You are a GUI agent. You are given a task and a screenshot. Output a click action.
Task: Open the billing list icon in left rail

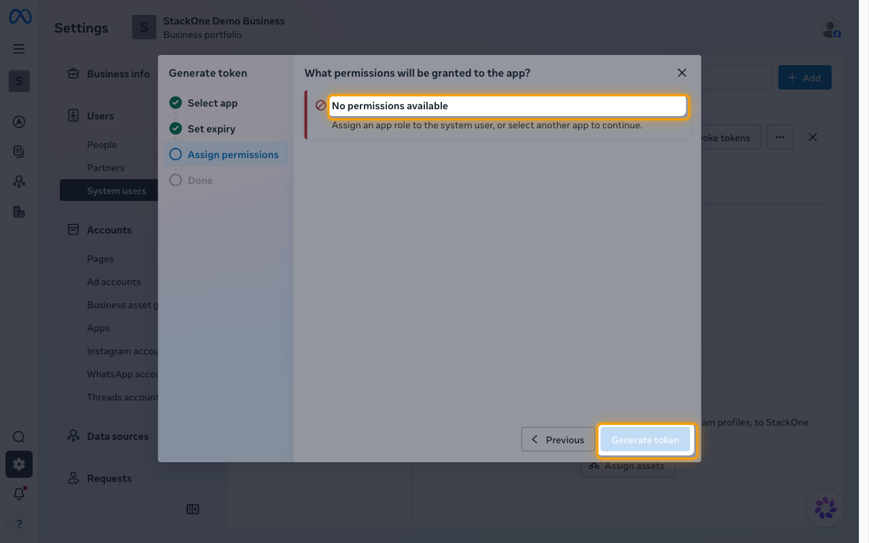click(19, 212)
